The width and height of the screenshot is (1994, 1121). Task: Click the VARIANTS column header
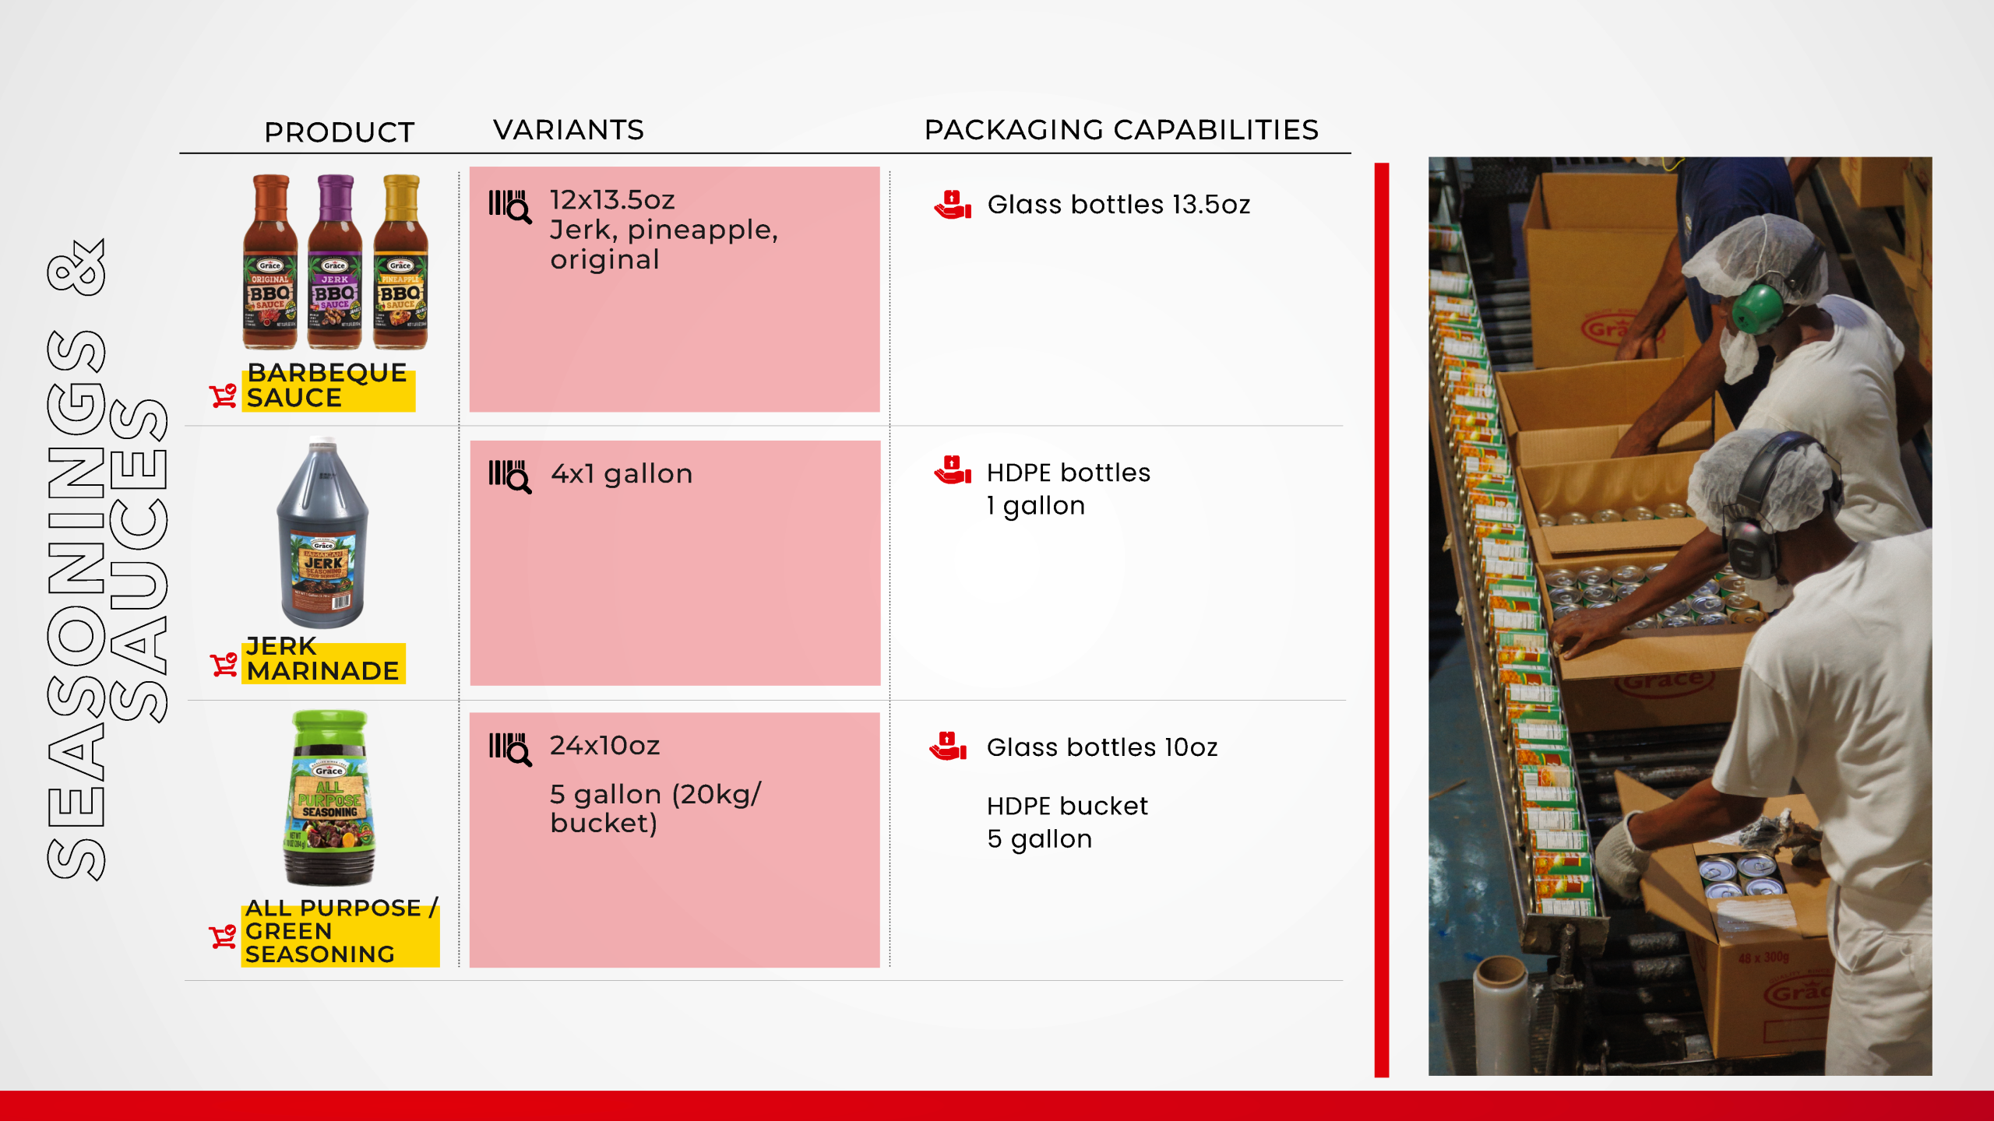click(568, 130)
